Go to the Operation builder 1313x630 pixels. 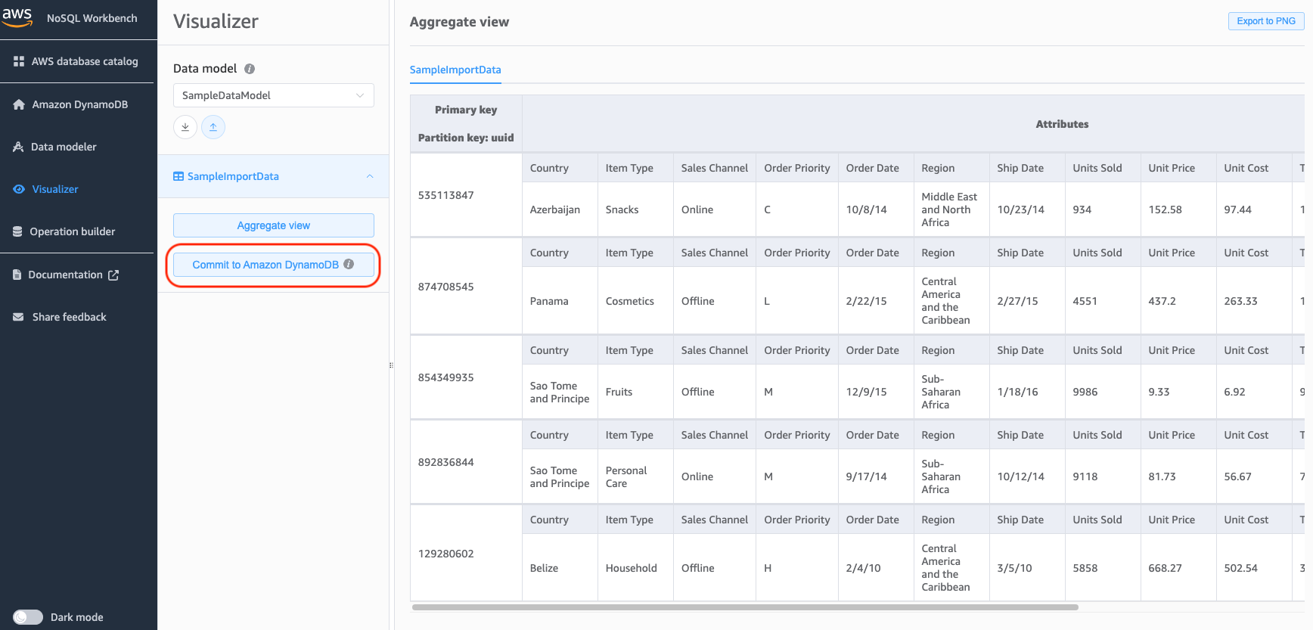72,231
